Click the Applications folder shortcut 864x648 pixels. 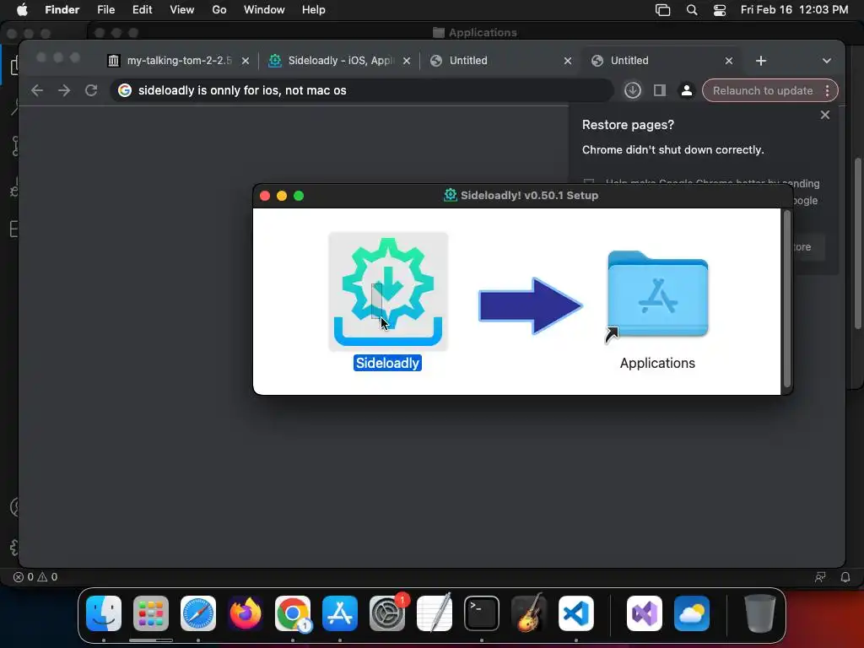coord(657,294)
